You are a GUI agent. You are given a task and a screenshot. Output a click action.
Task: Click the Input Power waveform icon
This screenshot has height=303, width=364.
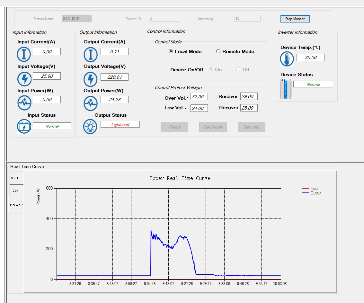(24, 103)
